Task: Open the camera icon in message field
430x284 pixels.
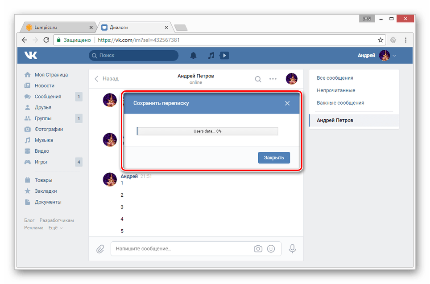Action: (258, 248)
